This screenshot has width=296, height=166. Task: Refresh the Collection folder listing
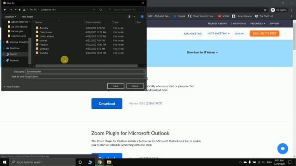coord(101,10)
